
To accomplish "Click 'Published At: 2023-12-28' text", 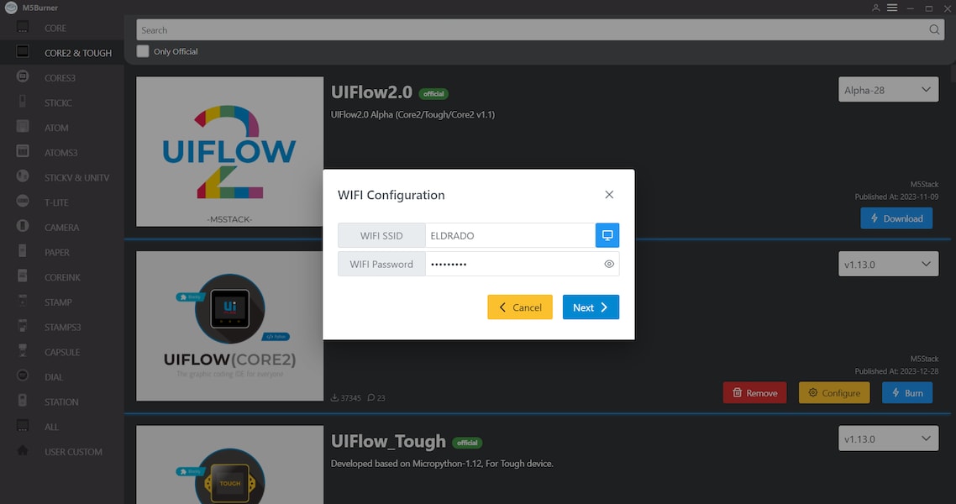I will 896,371.
